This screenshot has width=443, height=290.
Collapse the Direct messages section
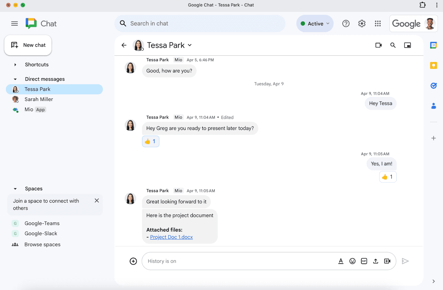tap(15, 79)
